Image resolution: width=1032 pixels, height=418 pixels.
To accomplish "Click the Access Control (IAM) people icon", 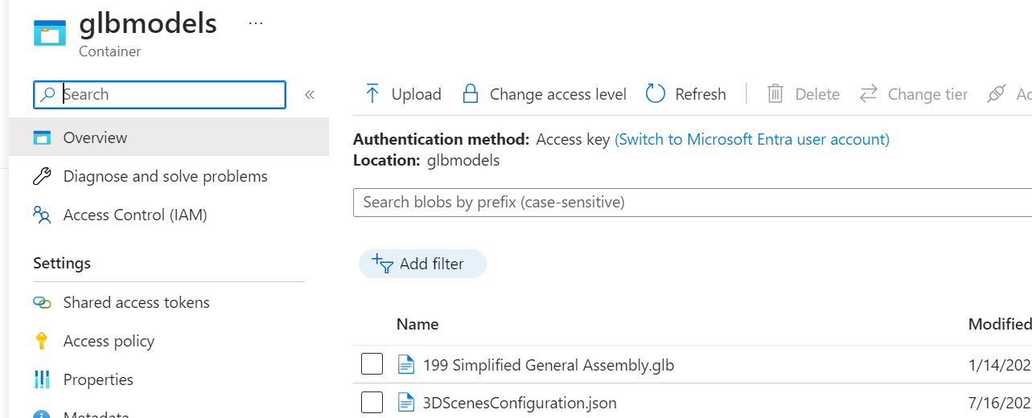I will (42, 215).
